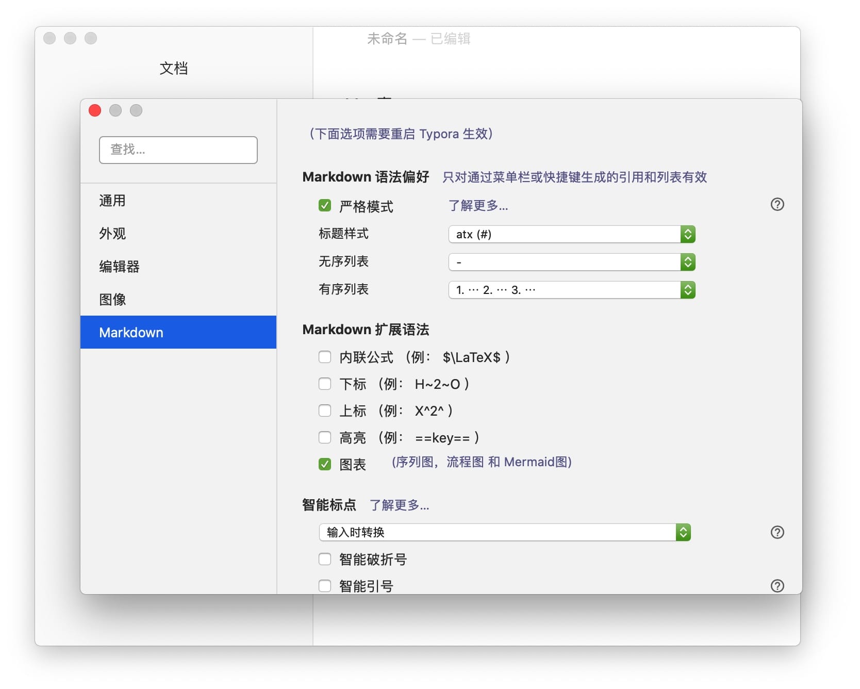Click the restart-required Typora notice text
The height and width of the screenshot is (689, 860).
tap(401, 134)
